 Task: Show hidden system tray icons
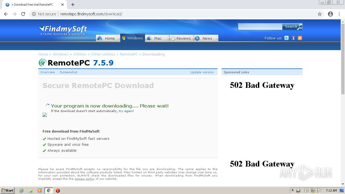click(292, 190)
